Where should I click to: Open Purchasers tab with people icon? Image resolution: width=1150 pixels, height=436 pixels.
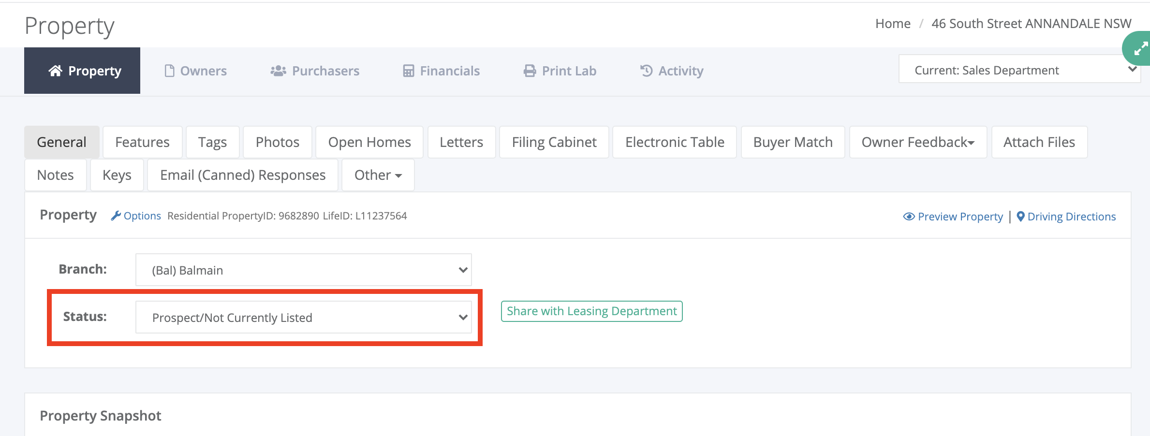(315, 71)
